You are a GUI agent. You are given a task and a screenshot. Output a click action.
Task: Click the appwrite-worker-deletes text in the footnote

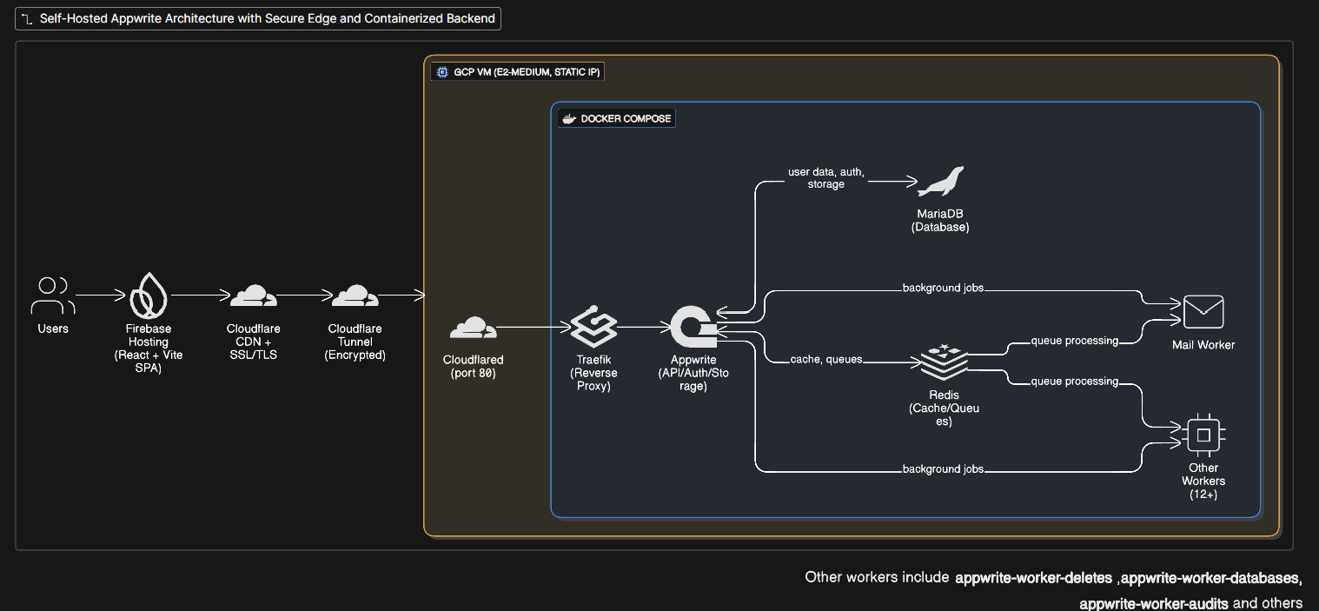pos(1033,577)
